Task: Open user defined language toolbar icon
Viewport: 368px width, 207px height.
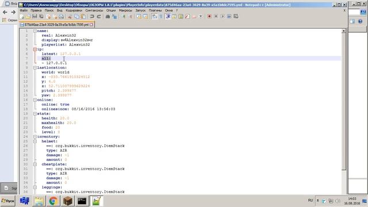Action: 174,17
